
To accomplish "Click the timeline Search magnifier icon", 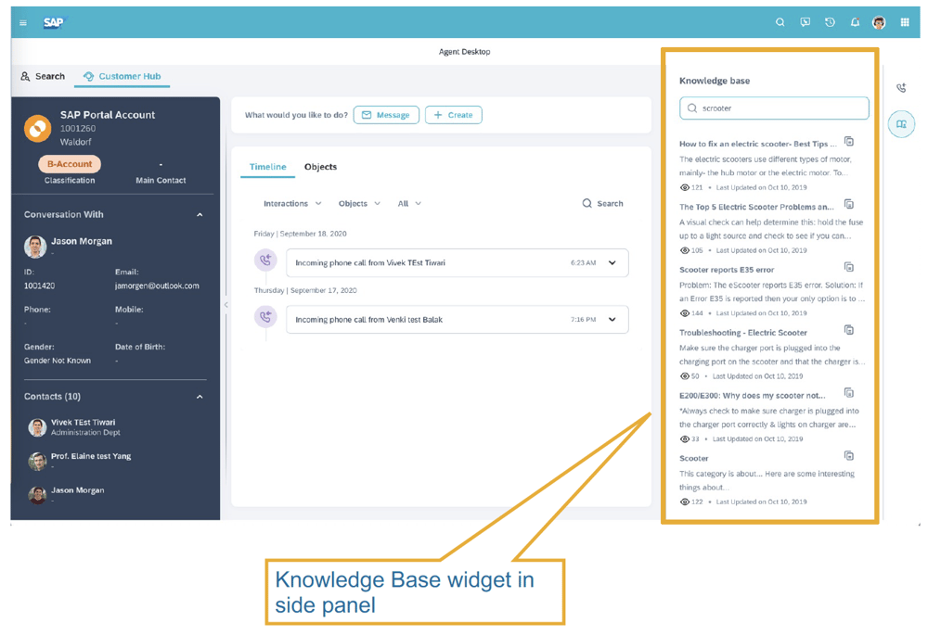I will (x=586, y=203).
